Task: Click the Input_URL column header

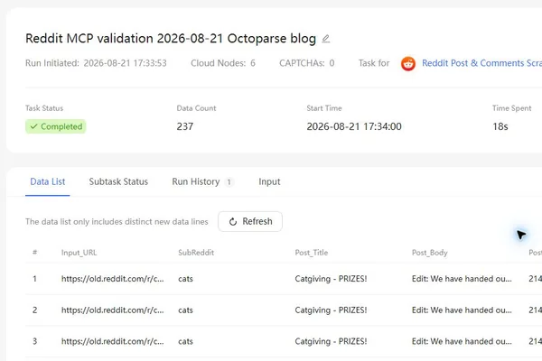Action: 79,253
